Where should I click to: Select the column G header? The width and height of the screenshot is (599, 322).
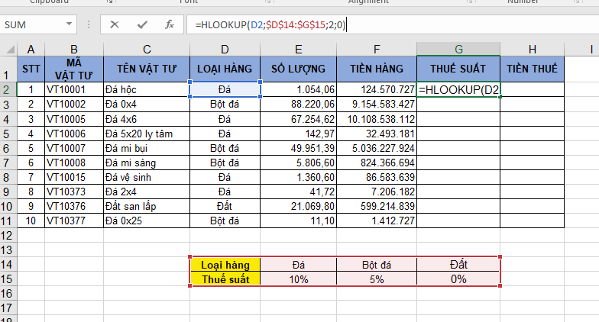[x=458, y=50]
